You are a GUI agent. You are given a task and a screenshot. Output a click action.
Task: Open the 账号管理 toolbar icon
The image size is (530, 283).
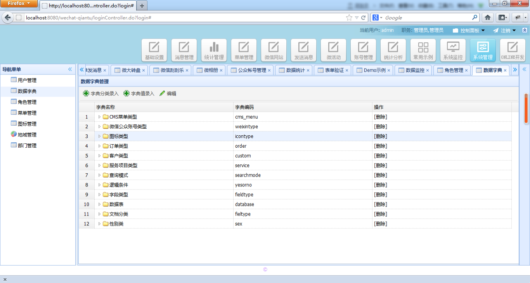(x=363, y=50)
